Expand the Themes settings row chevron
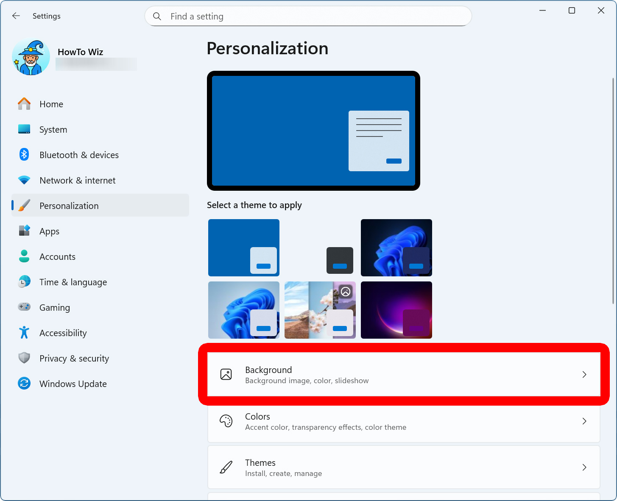617x501 pixels. coord(584,467)
